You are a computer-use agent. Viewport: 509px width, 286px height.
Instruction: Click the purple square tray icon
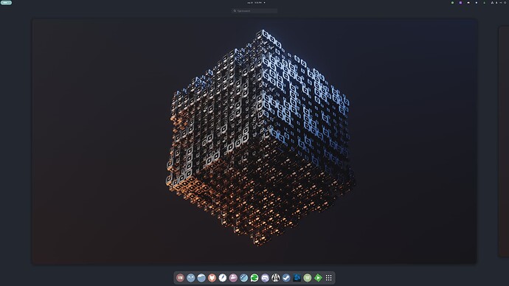(x=460, y=3)
